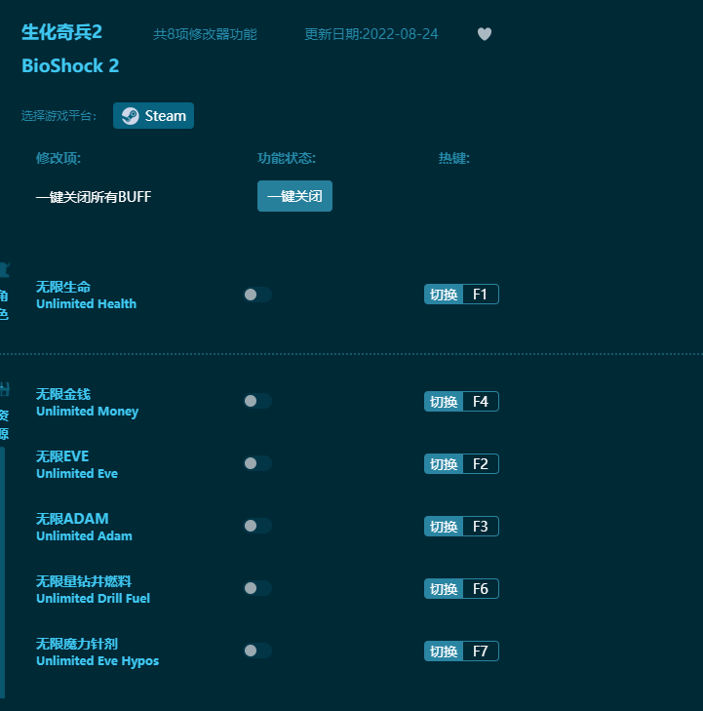Click the F2 hotkey field
This screenshot has height=711, width=703.
(x=481, y=464)
